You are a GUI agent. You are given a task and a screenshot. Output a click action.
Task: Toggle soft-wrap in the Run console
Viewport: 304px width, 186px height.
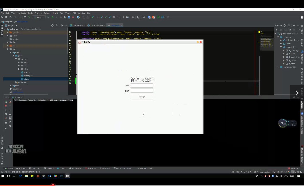click(x=10, y=114)
